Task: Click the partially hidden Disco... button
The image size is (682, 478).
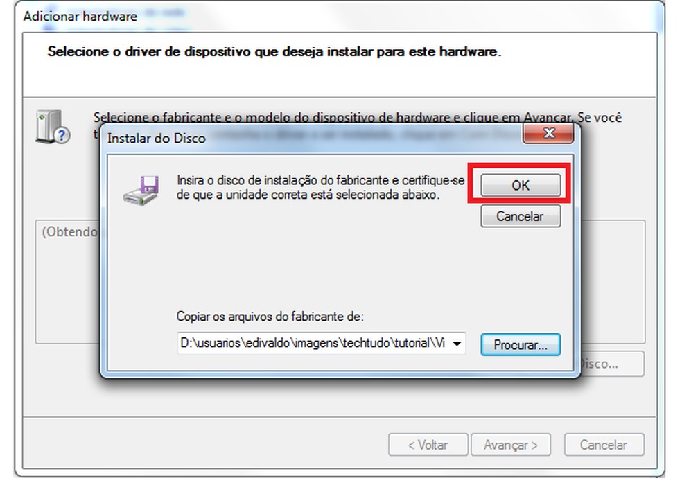Action: coord(611,364)
